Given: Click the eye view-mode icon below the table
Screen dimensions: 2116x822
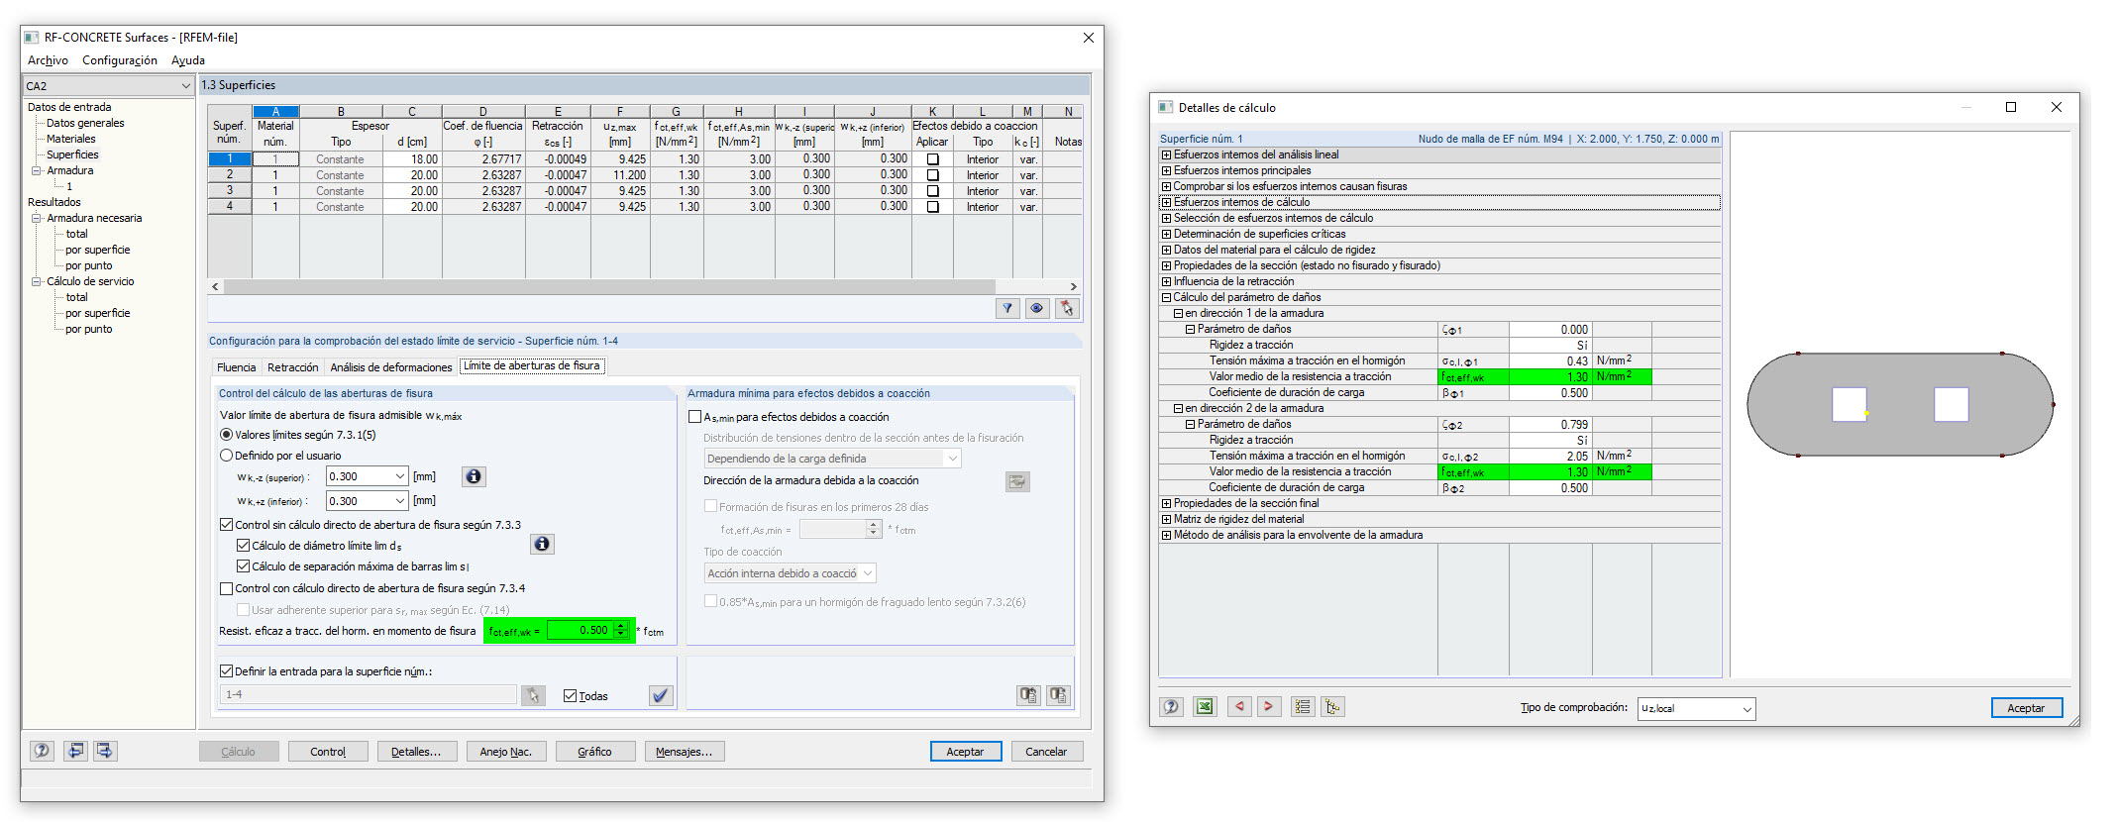Looking at the screenshot, I should click(x=1037, y=308).
